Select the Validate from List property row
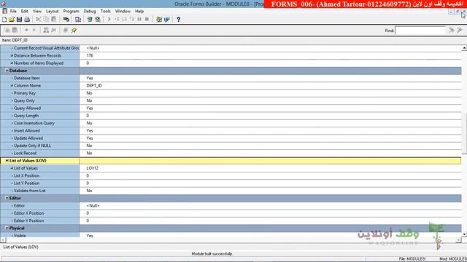467x262 pixels. (231, 191)
